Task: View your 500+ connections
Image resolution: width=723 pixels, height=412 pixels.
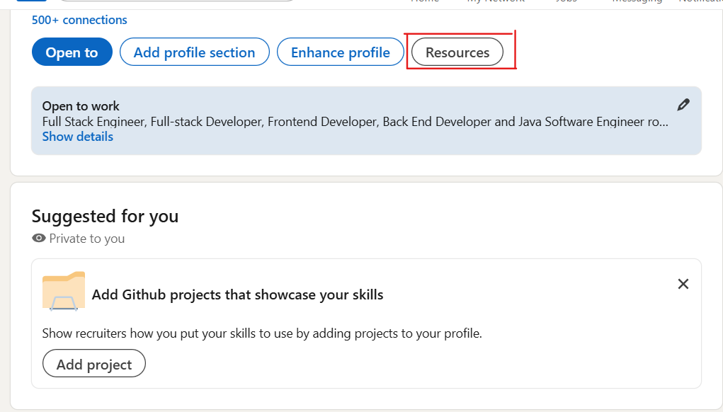Action: [79, 20]
